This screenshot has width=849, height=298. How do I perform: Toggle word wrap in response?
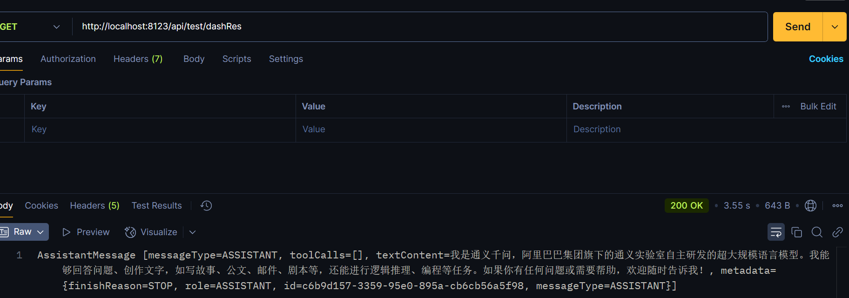point(776,232)
